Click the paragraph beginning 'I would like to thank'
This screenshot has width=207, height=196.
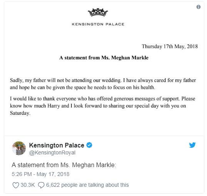pos(103,106)
